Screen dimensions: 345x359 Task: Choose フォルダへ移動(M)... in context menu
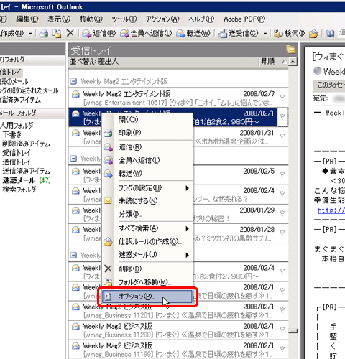(x=147, y=282)
